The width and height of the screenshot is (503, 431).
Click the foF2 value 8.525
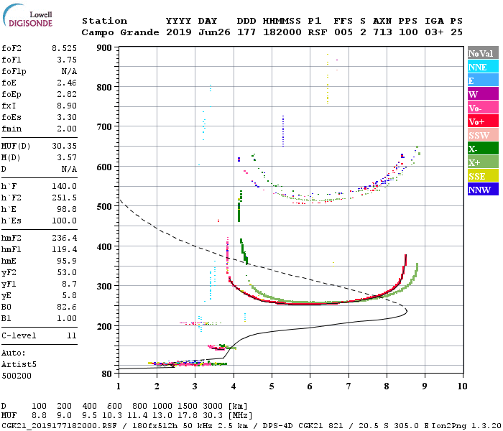click(64, 48)
